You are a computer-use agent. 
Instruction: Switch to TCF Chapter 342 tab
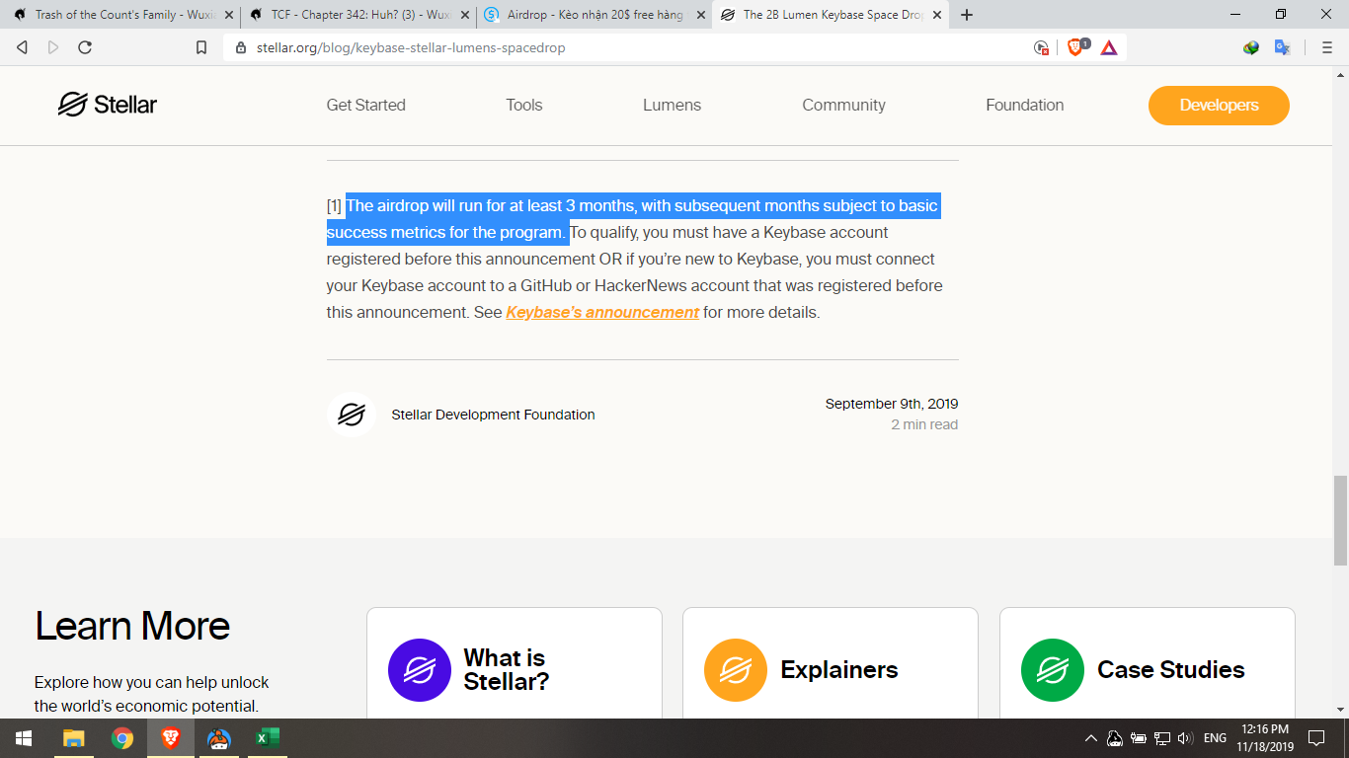tap(357, 15)
